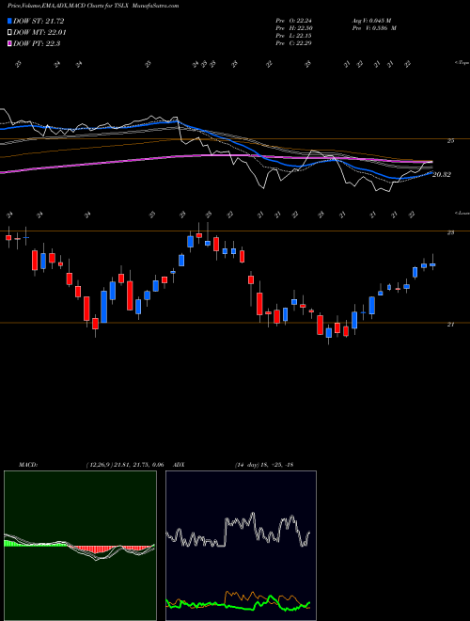Click the 'ADX' panel heading
Screen dimensions: 470x621
pyautogui.click(x=180, y=465)
